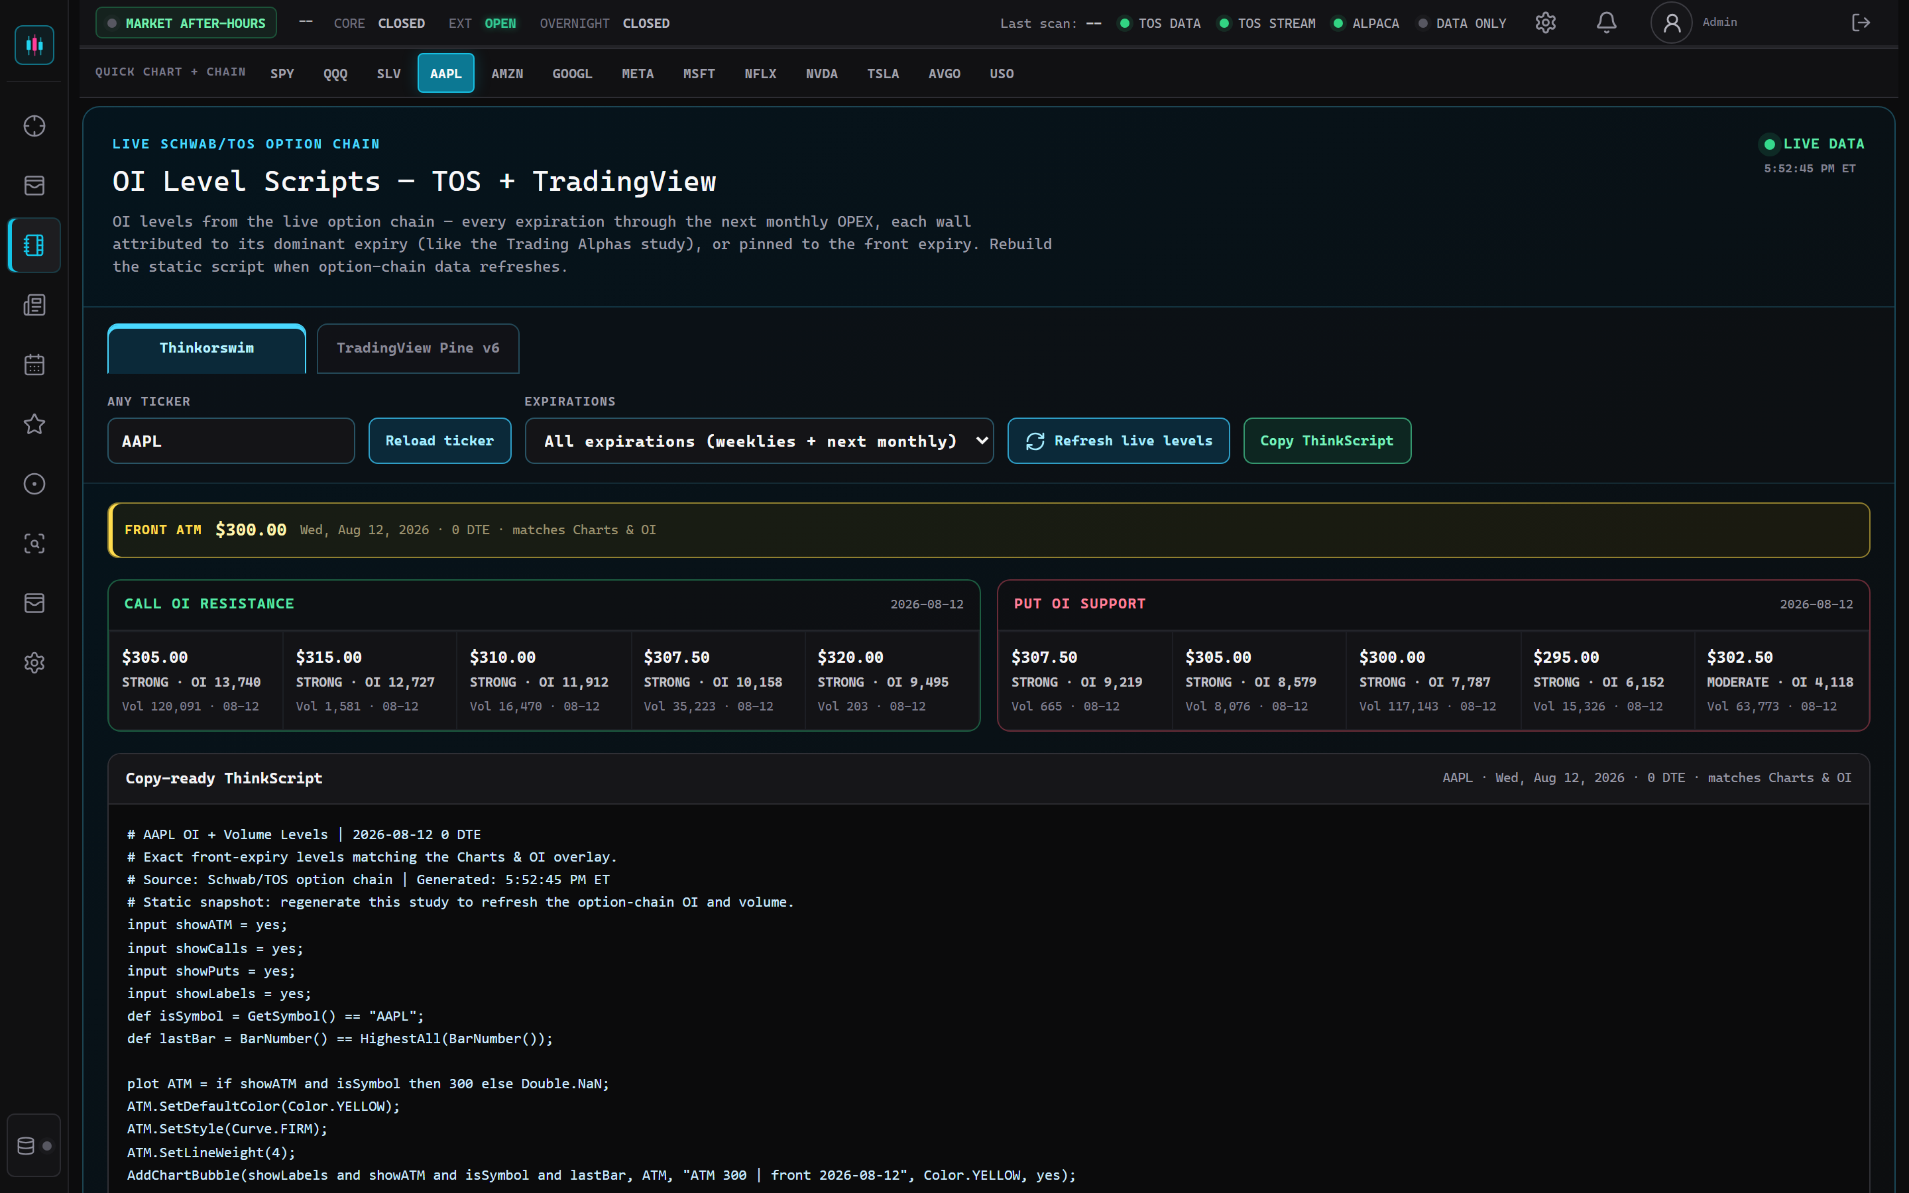Switch to the Thinkorswim tab

click(207, 348)
